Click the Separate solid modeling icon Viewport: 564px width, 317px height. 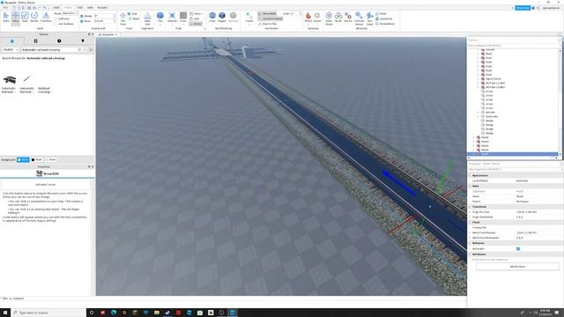coord(233,17)
